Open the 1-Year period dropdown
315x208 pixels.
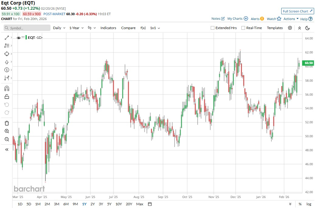76,28
